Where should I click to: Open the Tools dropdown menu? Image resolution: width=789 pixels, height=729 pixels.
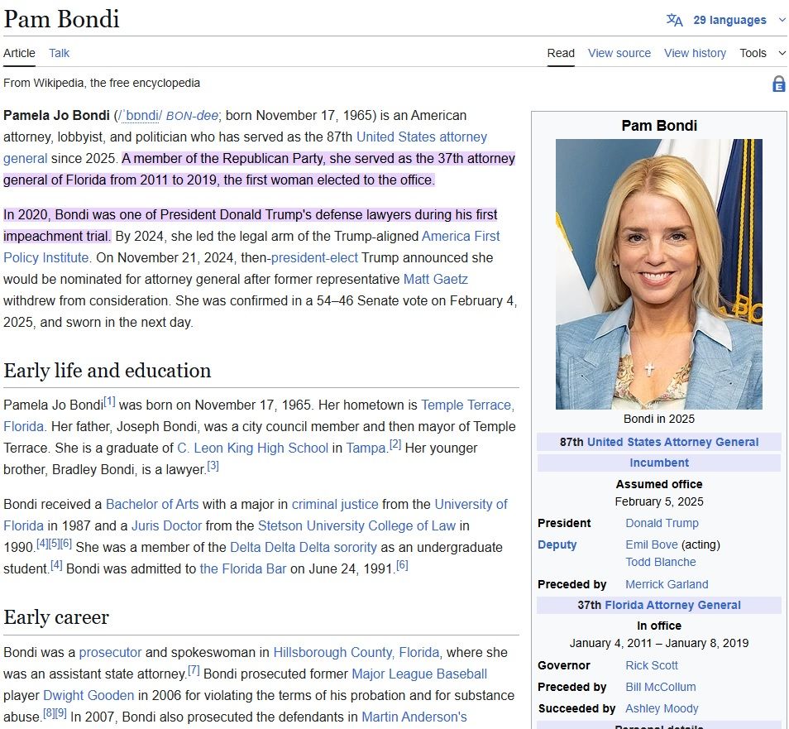762,53
